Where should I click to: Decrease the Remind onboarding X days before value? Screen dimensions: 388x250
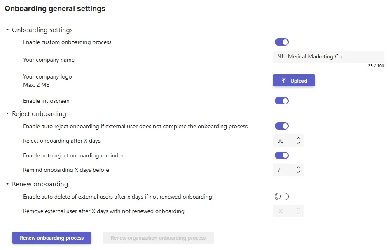click(x=299, y=172)
